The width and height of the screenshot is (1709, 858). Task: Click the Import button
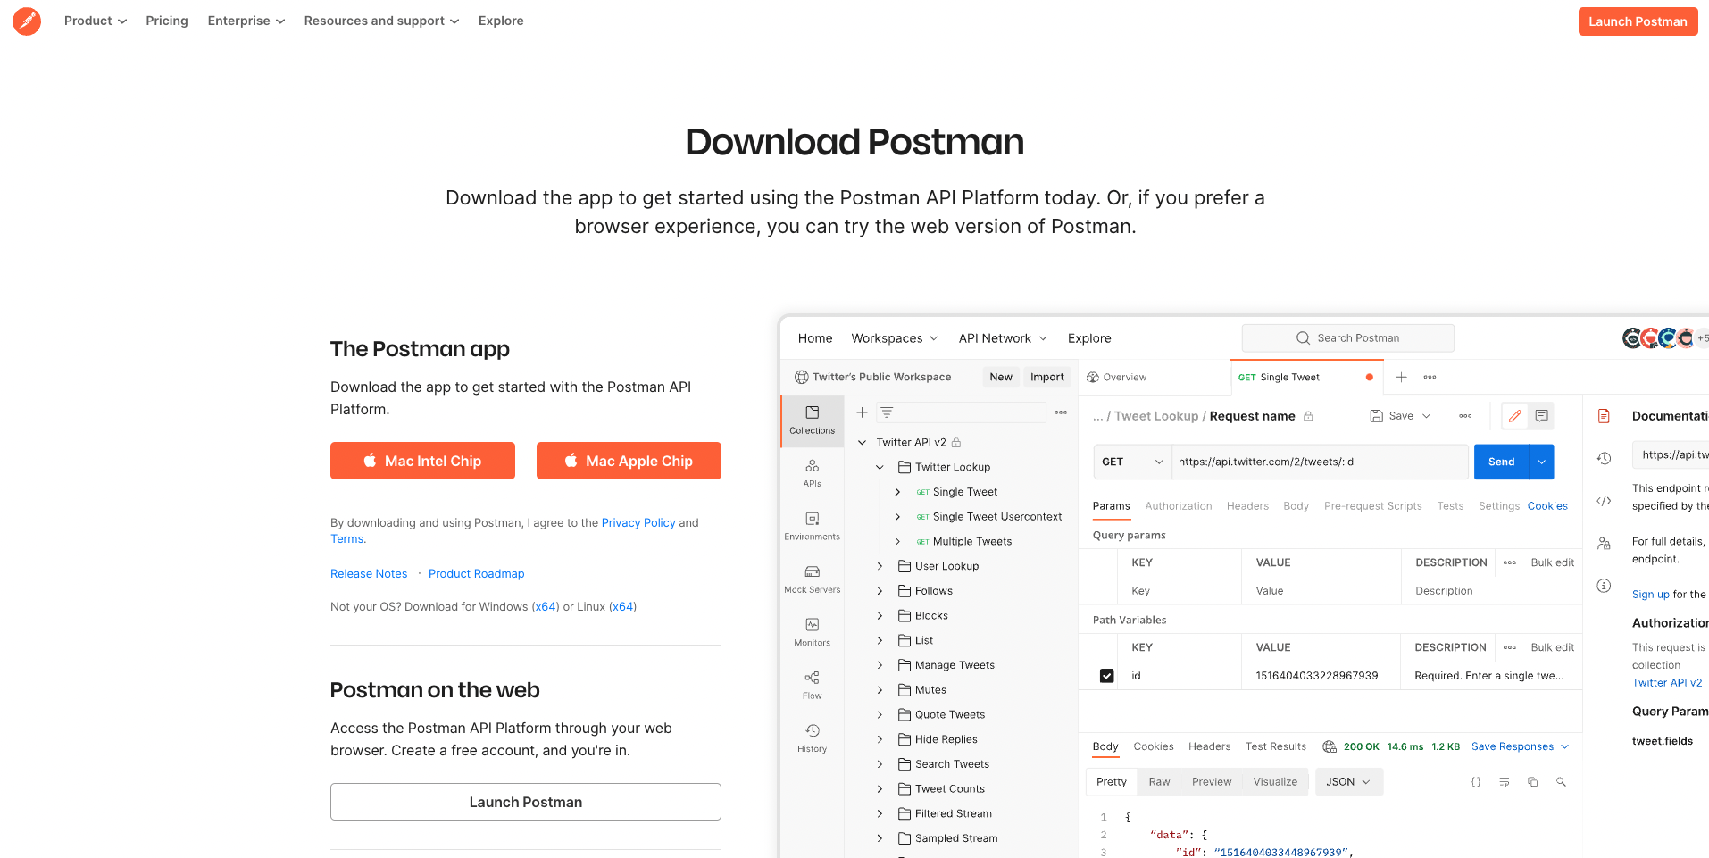click(x=1047, y=377)
